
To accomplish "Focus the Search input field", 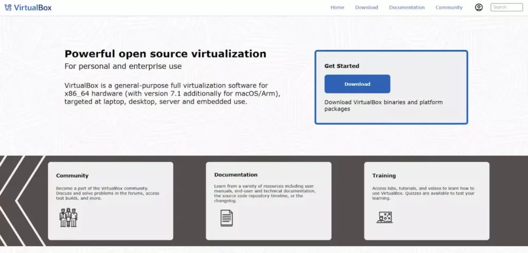I will (x=506, y=7).
